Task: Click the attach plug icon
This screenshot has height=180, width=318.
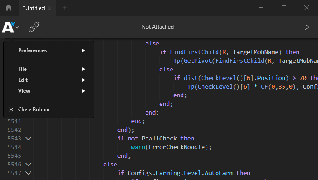Action: [34, 27]
